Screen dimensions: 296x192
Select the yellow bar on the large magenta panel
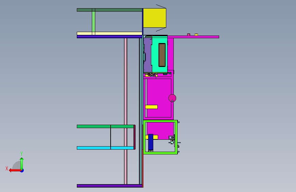151,107
